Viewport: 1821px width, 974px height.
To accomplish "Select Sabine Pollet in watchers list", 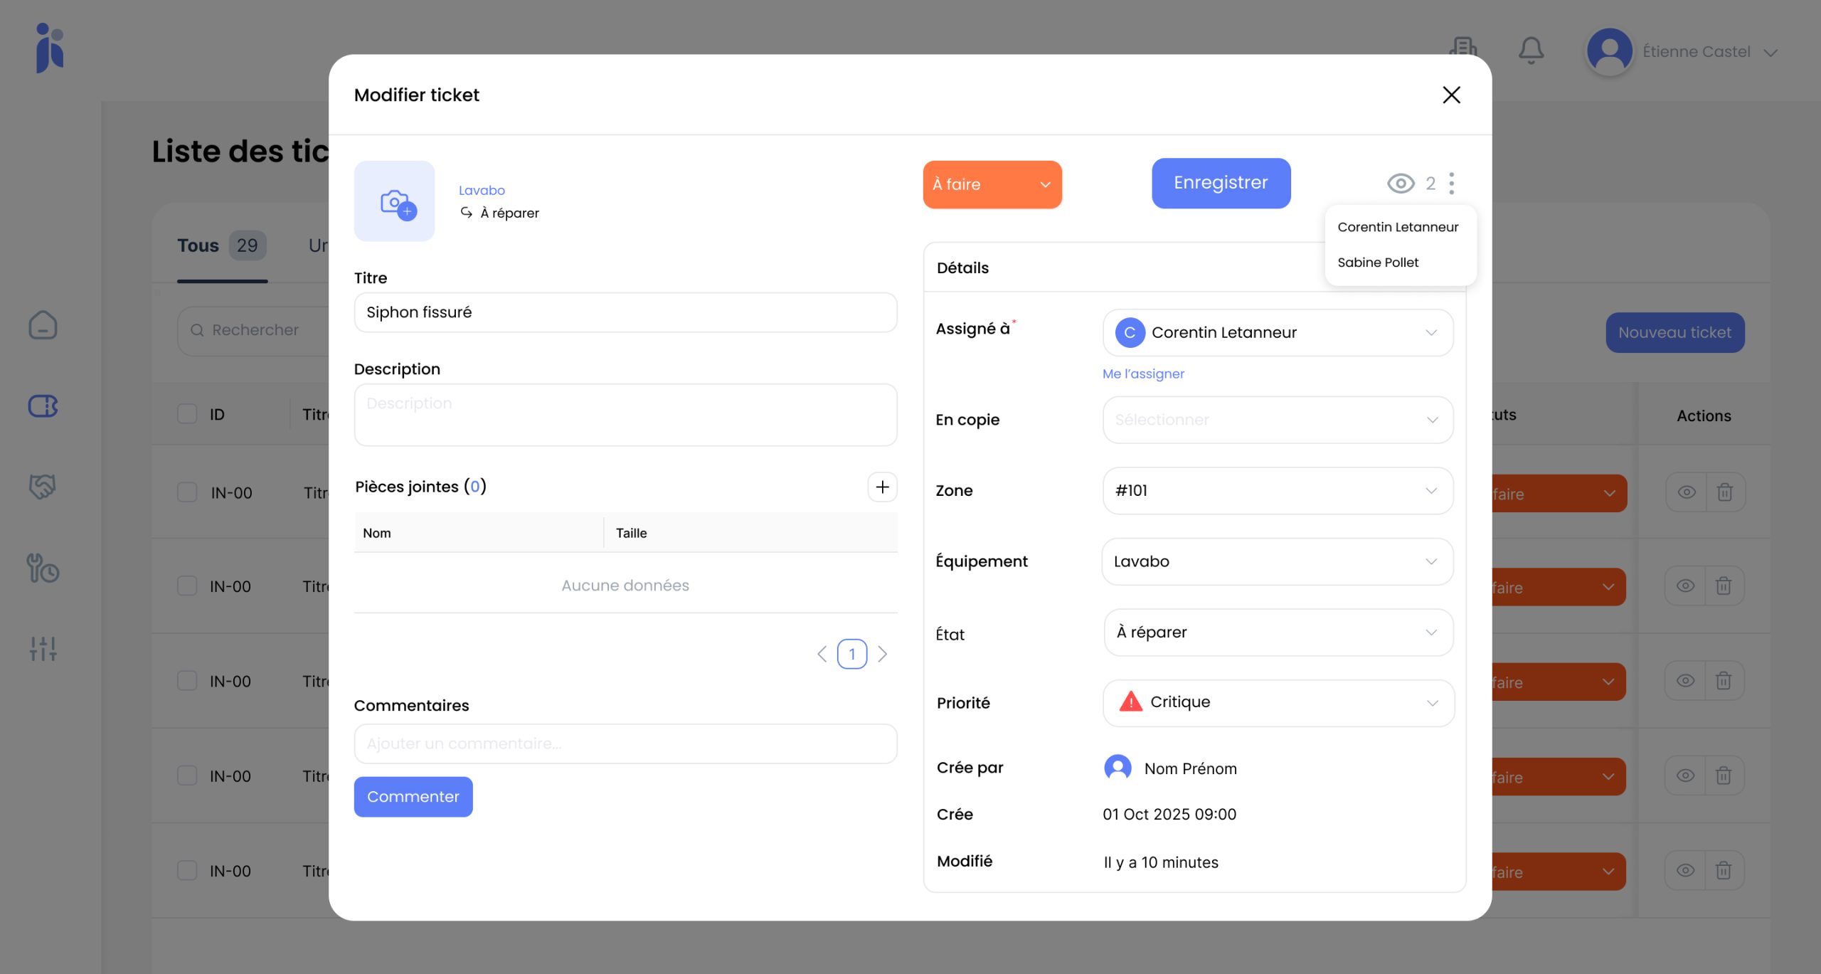I will click(x=1378, y=263).
